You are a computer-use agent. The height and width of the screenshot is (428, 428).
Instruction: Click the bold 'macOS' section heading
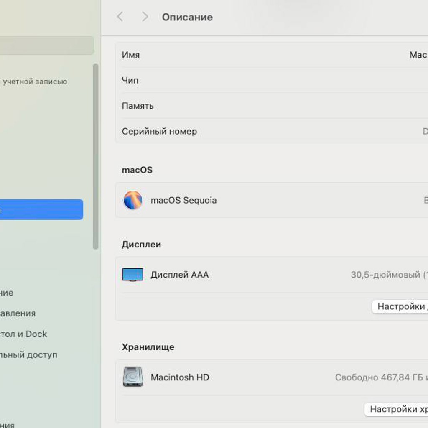(x=137, y=170)
